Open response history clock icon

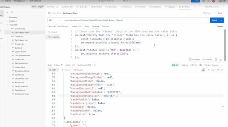[x=95, y=65]
